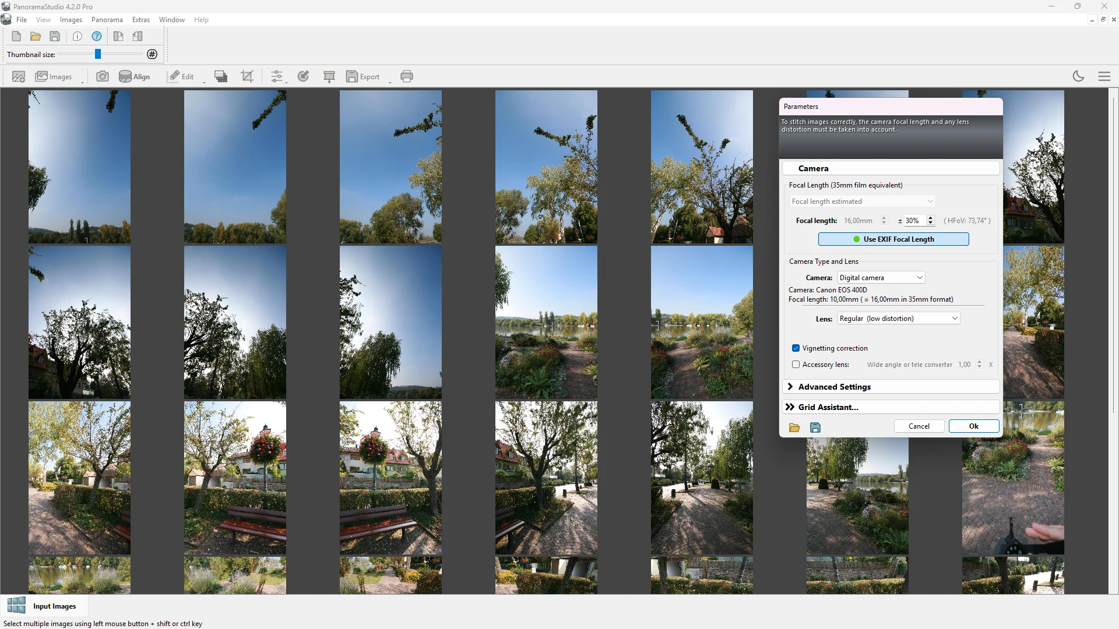The width and height of the screenshot is (1119, 629).
Task: Click the Align toolbar button
Action: 135,76
